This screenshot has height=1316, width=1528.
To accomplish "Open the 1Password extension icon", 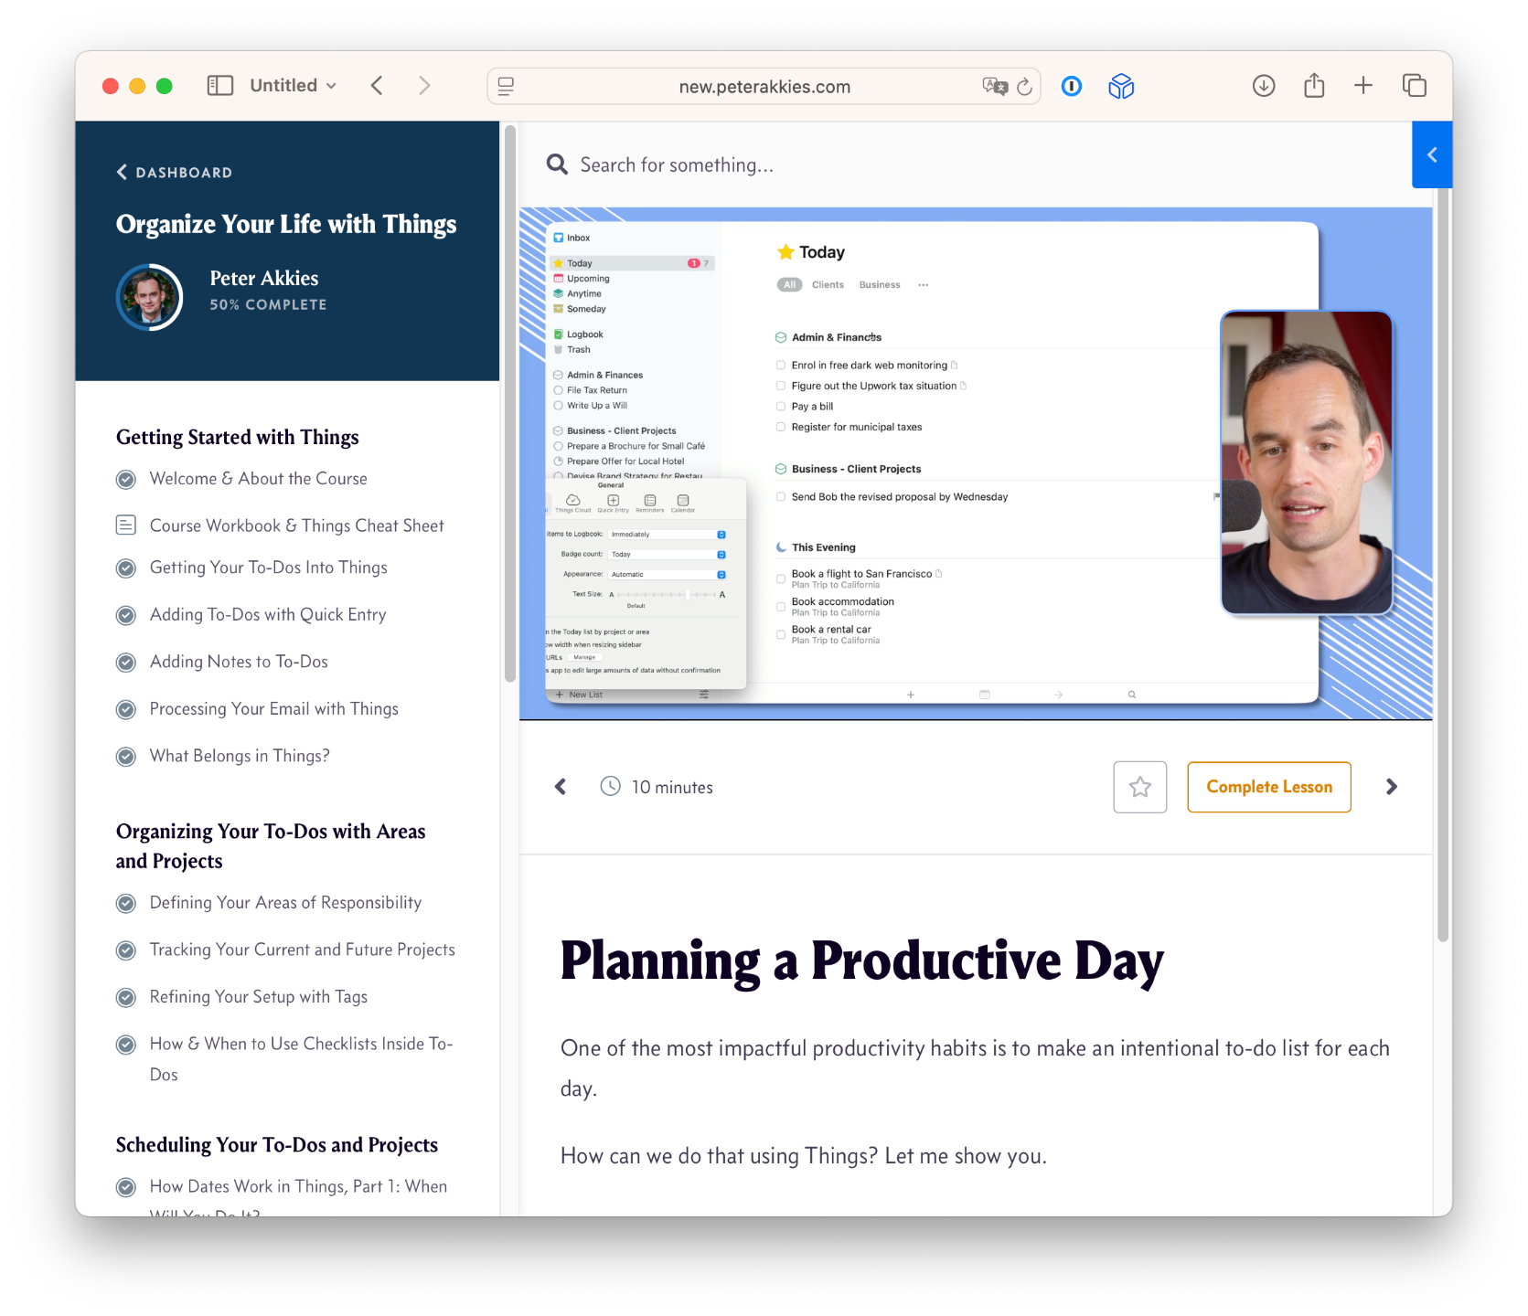I will click(x=1072, y=87).
